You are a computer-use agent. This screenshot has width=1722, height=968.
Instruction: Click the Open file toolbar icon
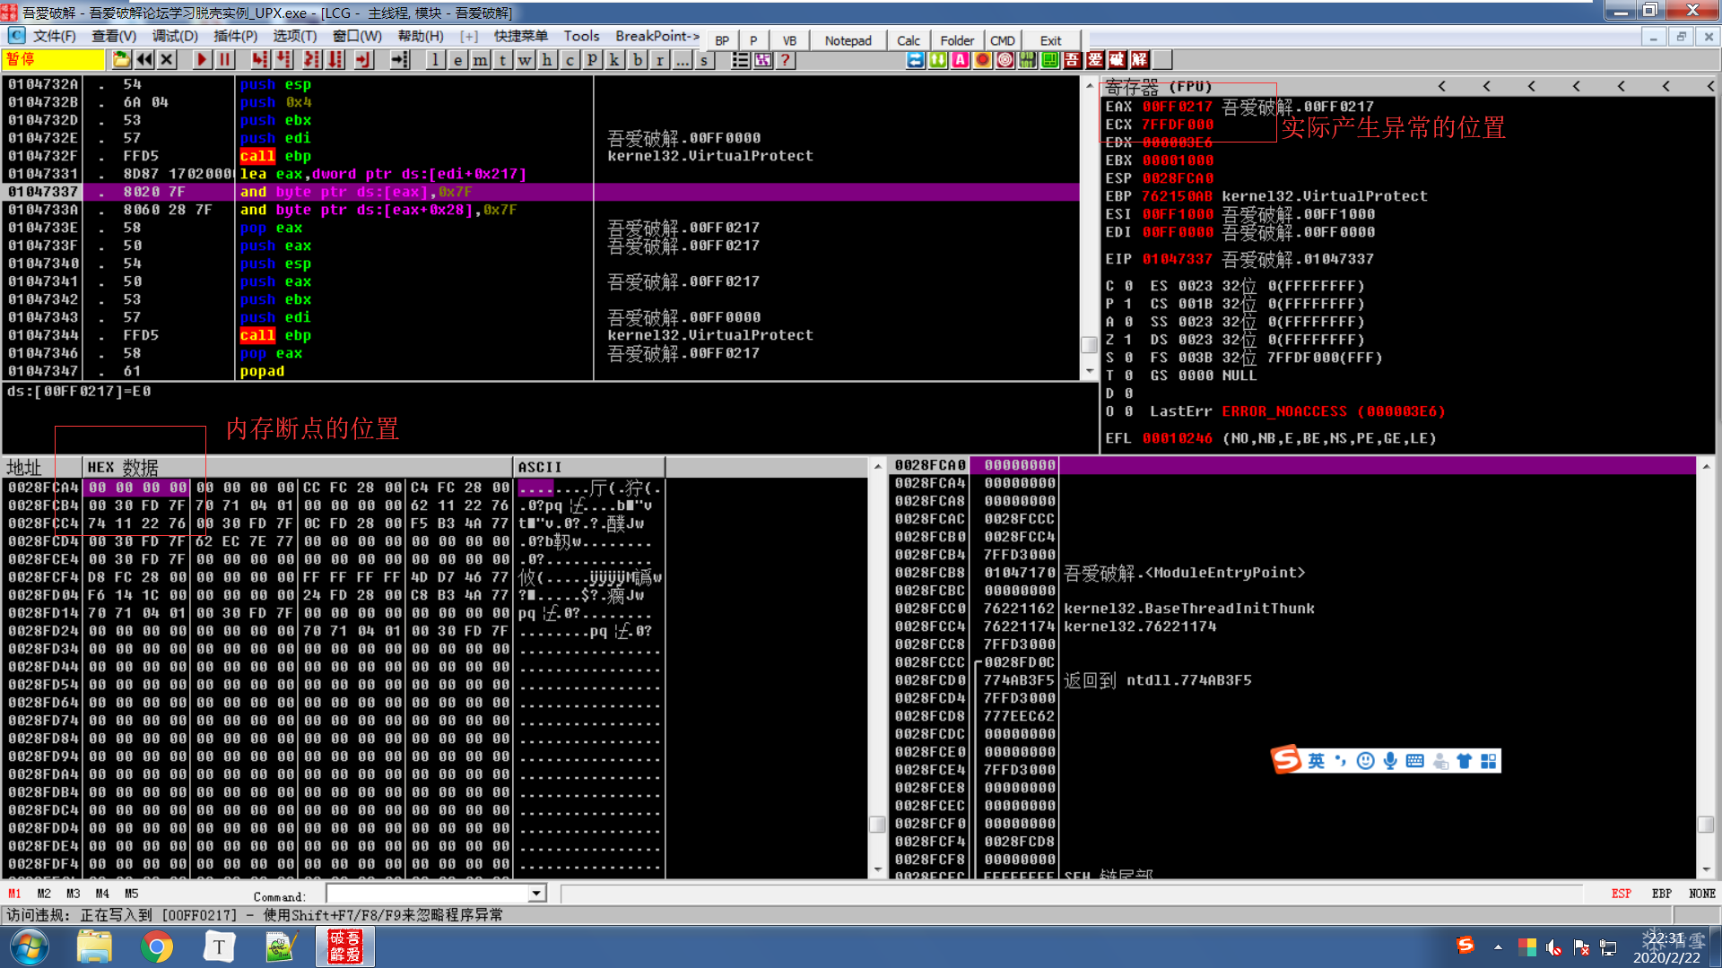121,60
